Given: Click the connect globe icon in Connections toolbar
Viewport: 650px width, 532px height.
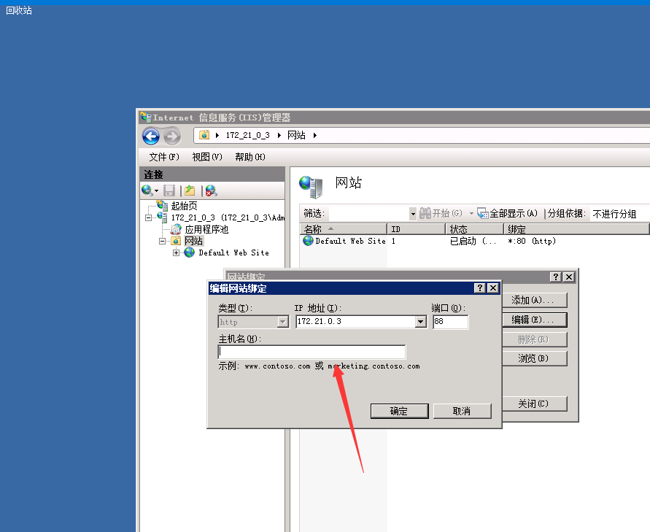Looking at the screenshot, I should click(x=147, y=190).
